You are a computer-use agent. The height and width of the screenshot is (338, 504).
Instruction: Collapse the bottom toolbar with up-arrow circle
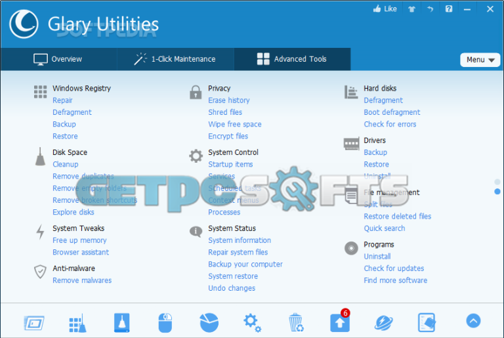click(473, 321)
